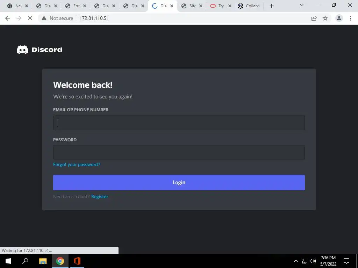This screenshot has height=268, width=358.
Task: Follow the Forgot your password link
Action: pos(77,165)
